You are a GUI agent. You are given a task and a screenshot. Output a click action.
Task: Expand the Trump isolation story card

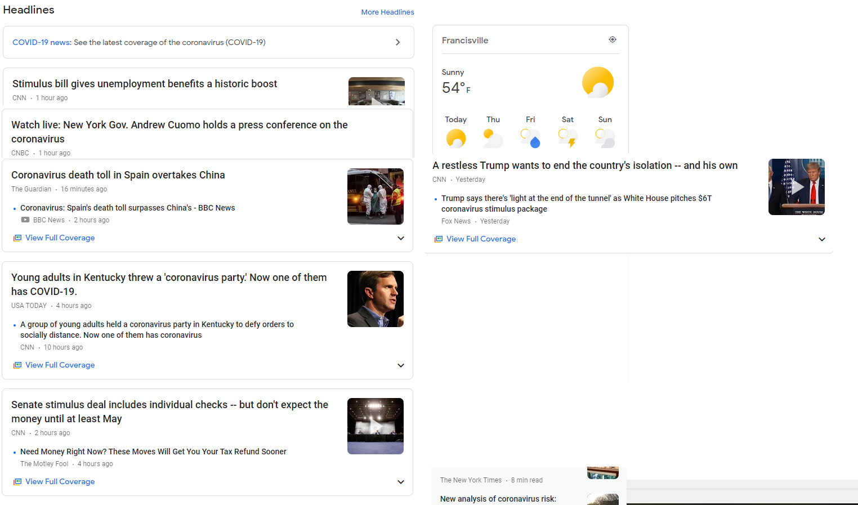822,239
